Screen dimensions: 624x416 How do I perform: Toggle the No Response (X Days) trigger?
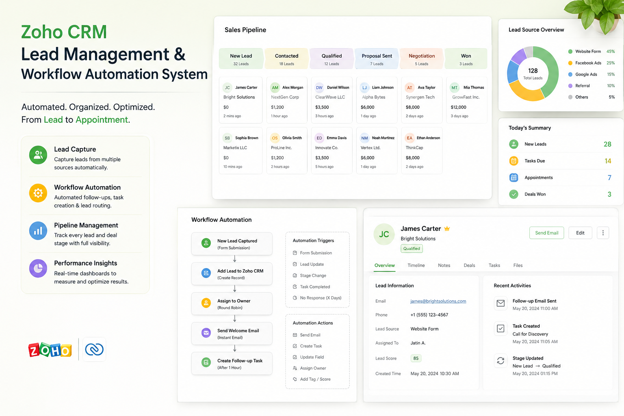point(295,298)
